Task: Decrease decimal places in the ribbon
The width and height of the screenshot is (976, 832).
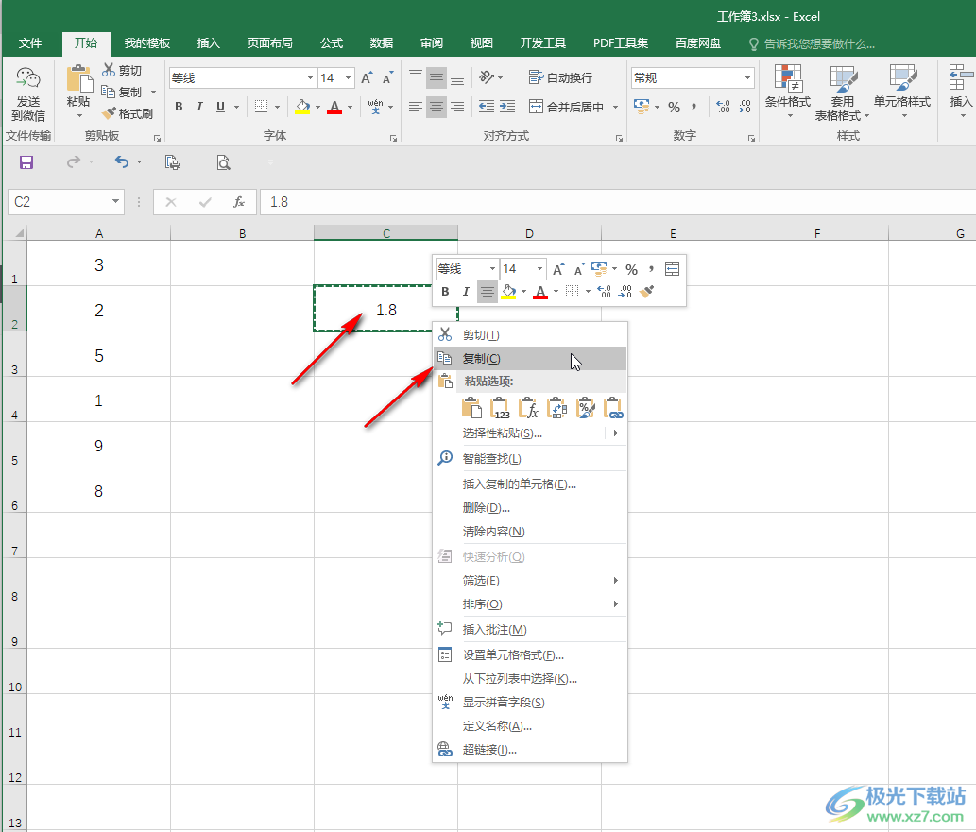Action: 744,107
